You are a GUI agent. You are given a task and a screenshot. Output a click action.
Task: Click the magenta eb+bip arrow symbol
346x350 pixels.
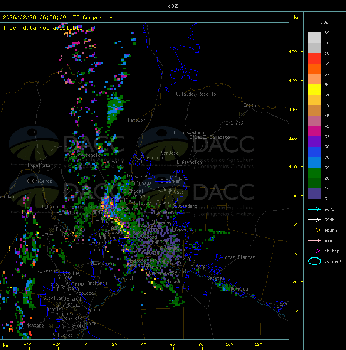[x=314, y=251]
